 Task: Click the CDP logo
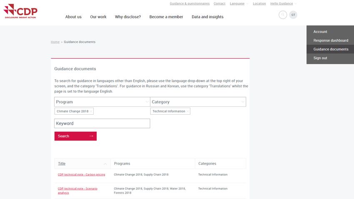pos(20,11)
